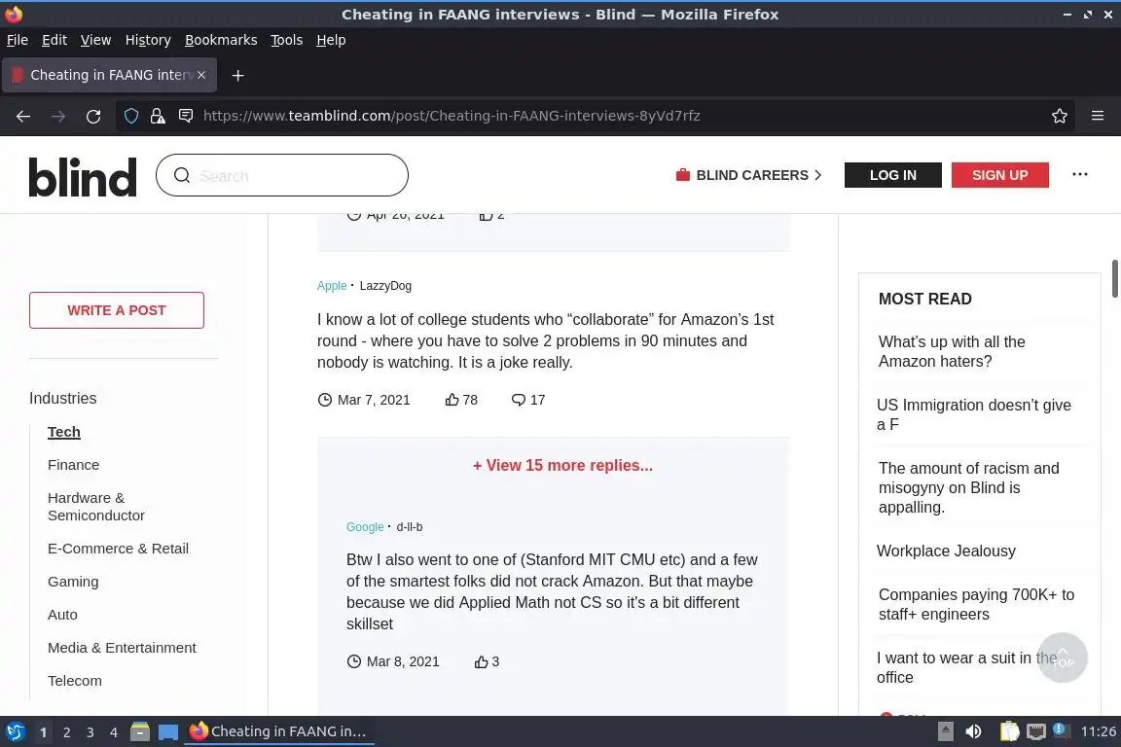Switch to workspace 4 in the taskbar
Viewport: 1121px width, 747px height.
pos(114,732)
